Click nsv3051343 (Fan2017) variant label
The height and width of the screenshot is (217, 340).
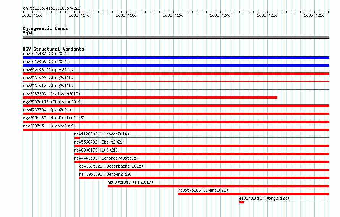[x=130, y=182]
